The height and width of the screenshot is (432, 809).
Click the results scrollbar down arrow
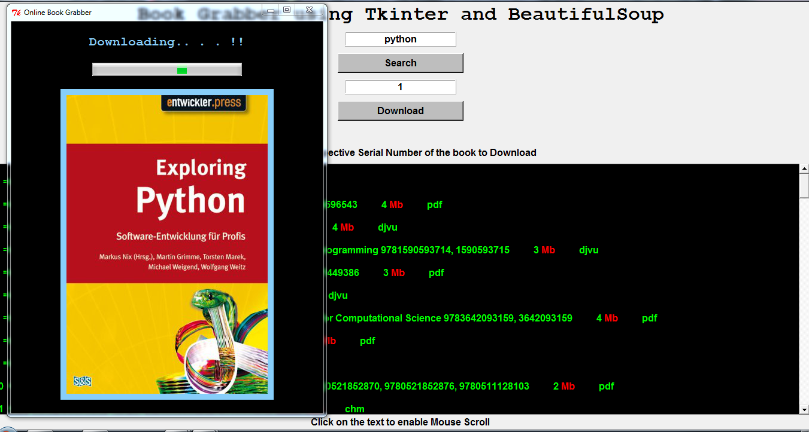[x=804, y=409]
